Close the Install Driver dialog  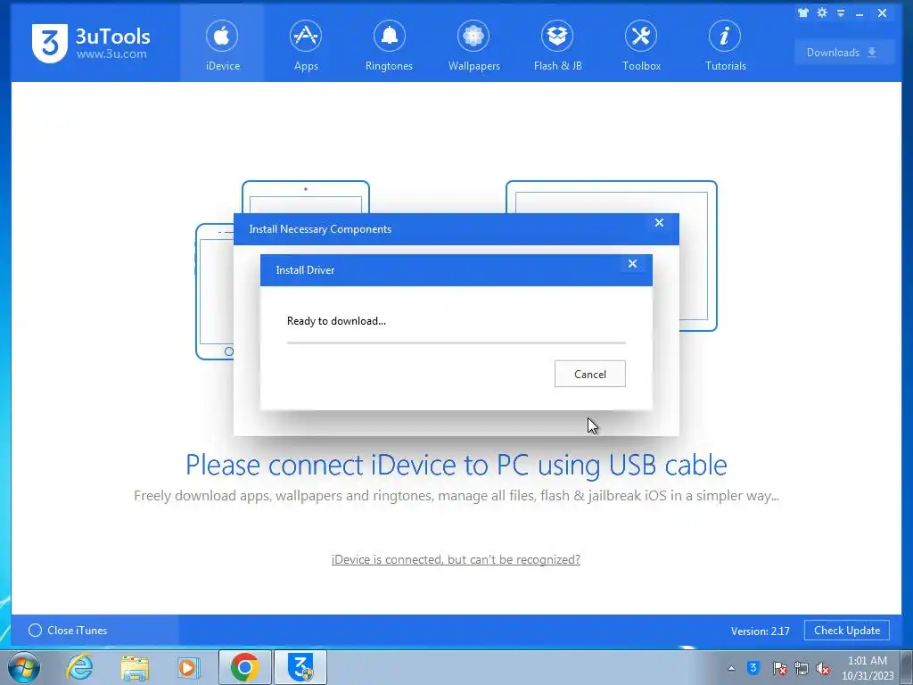point(632,263)
